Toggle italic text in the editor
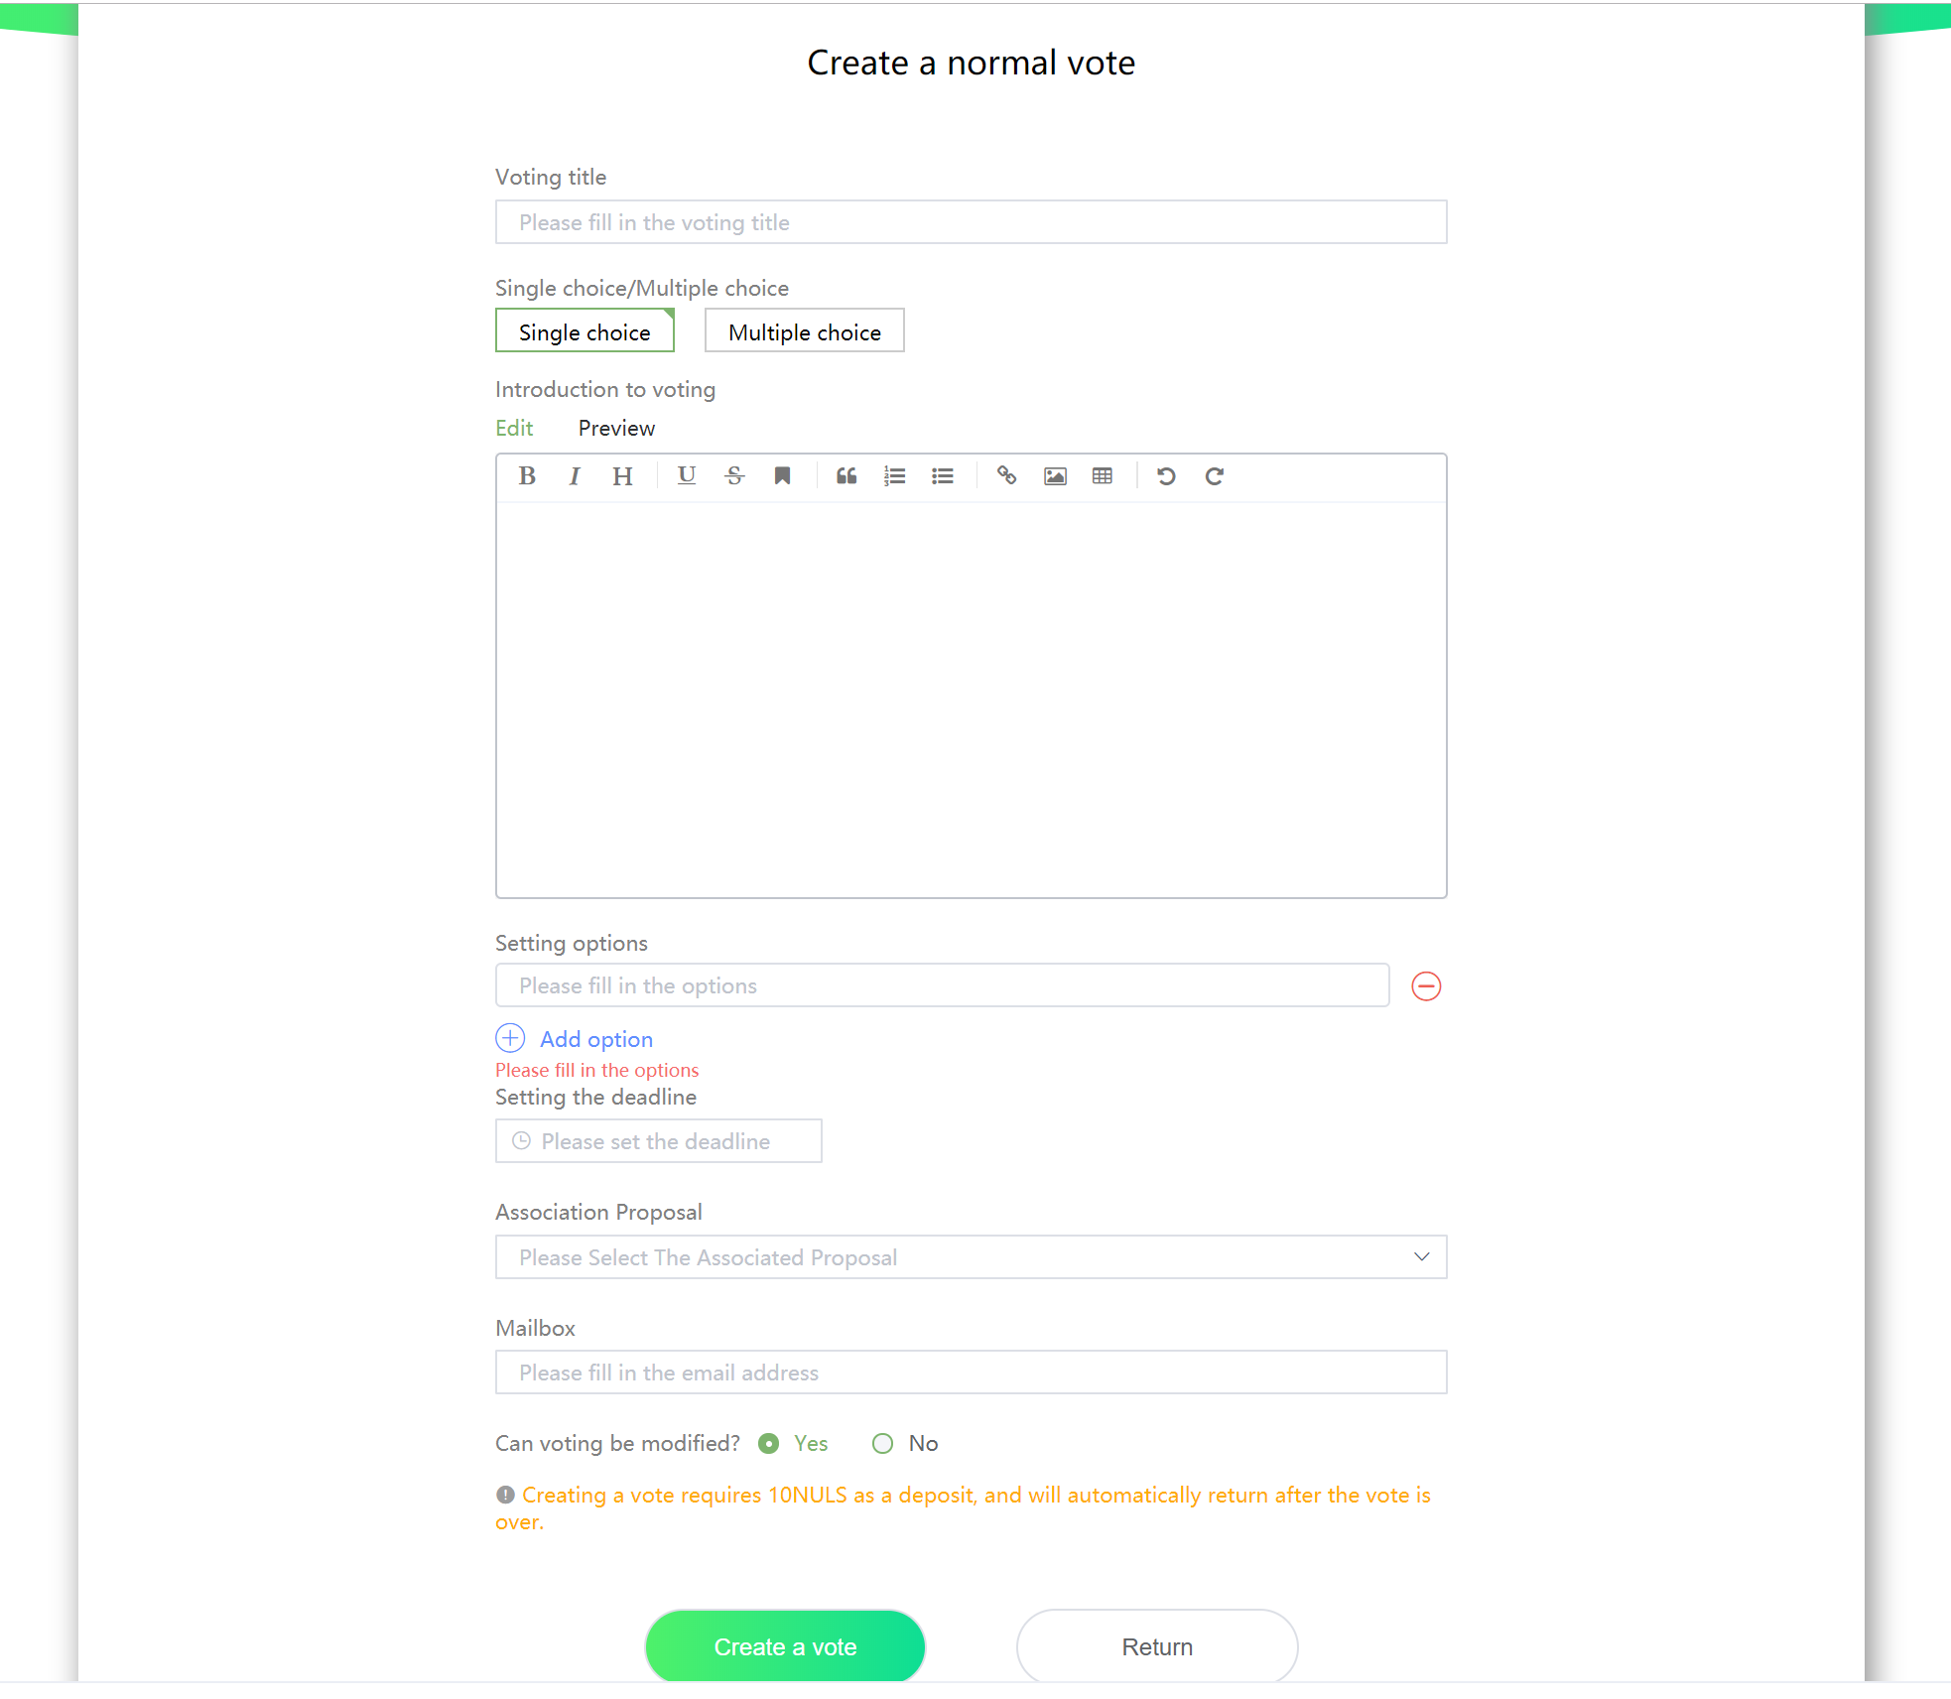Screen dimensions: 1951x1699 tap(574, 476)
